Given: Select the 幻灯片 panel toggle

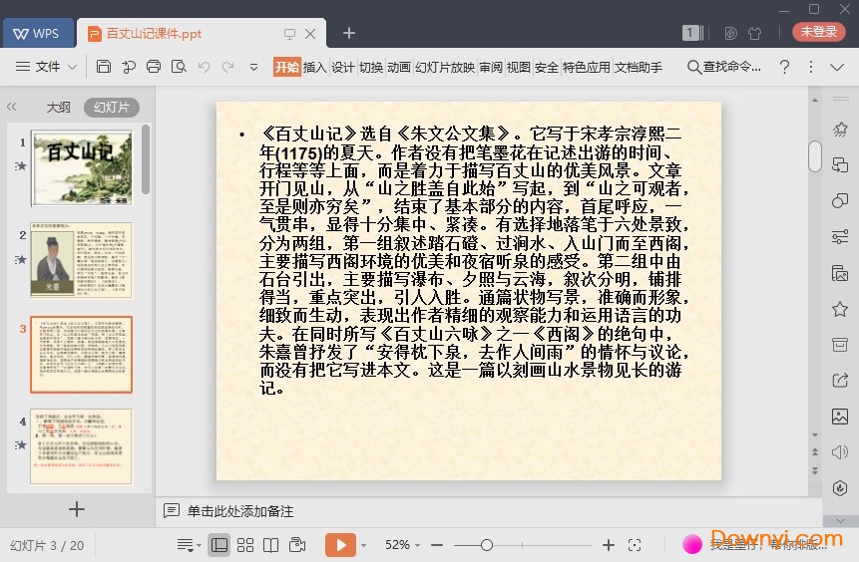Looking at the screenshot, I should pyautogui.click(x=111, y=108).
